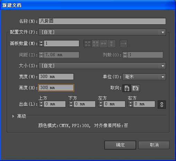Select the grid by column artboard layout icon
This screenshot has width=176, height=161.
pos(96,44)
